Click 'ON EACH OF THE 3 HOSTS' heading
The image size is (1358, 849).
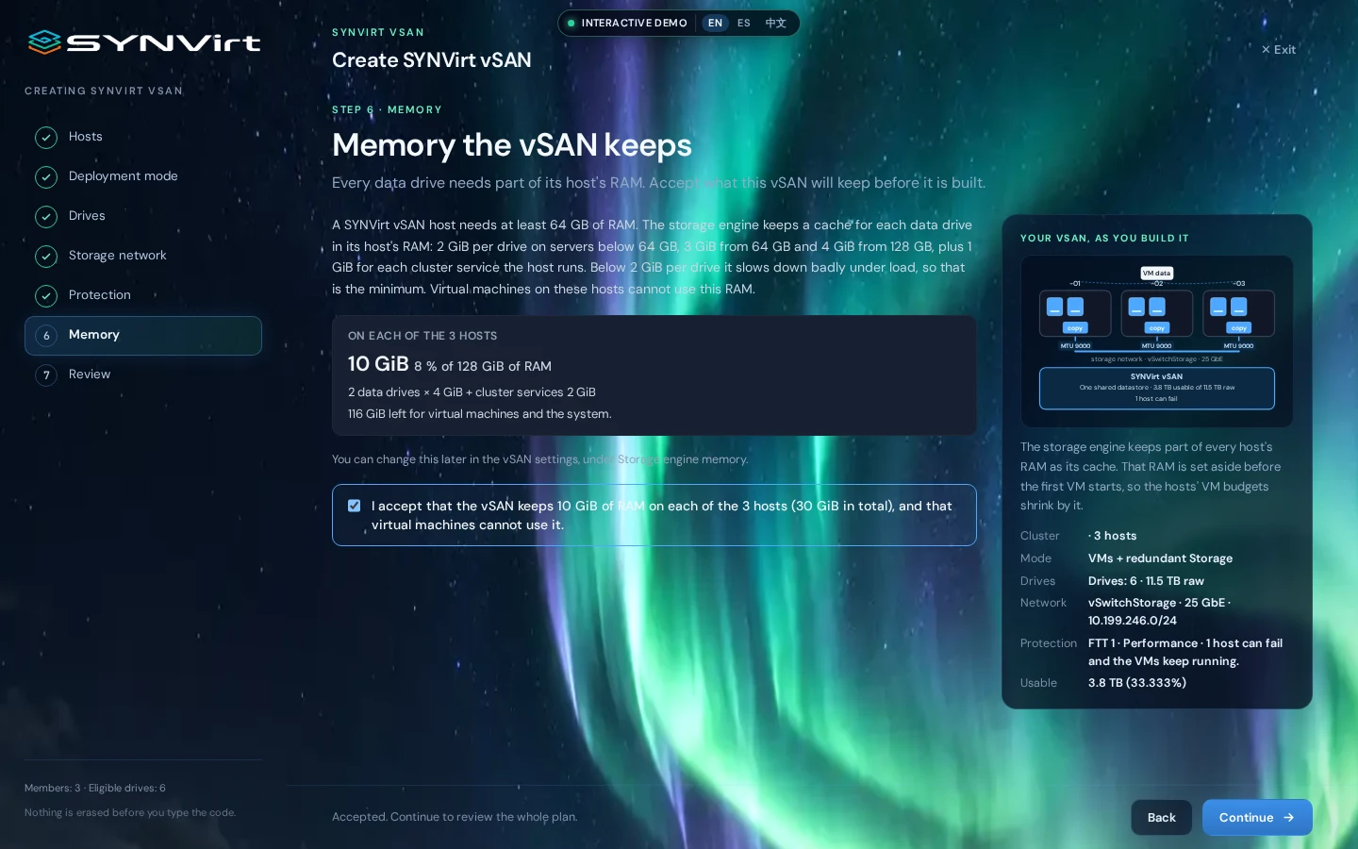pos(422,336)
